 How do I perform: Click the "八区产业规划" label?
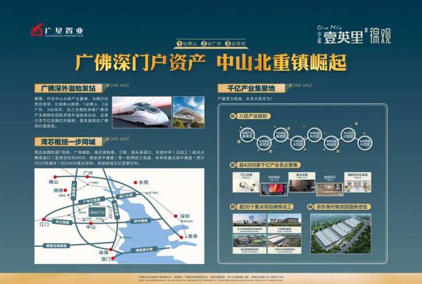click(x=253, y=116)
